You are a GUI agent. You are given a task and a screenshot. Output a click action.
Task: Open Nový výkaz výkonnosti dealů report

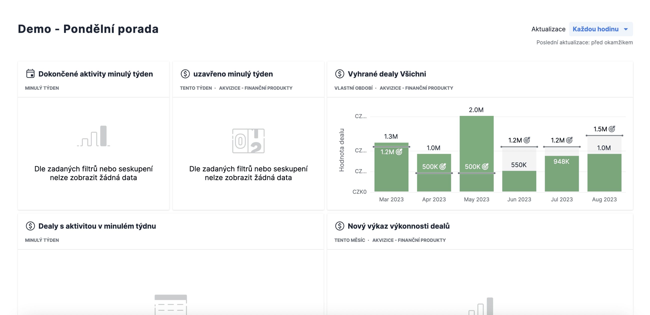(x=398, y=226)
